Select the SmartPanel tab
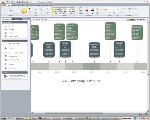This screenshot has height=120, width=150. (x=6, y=19)
